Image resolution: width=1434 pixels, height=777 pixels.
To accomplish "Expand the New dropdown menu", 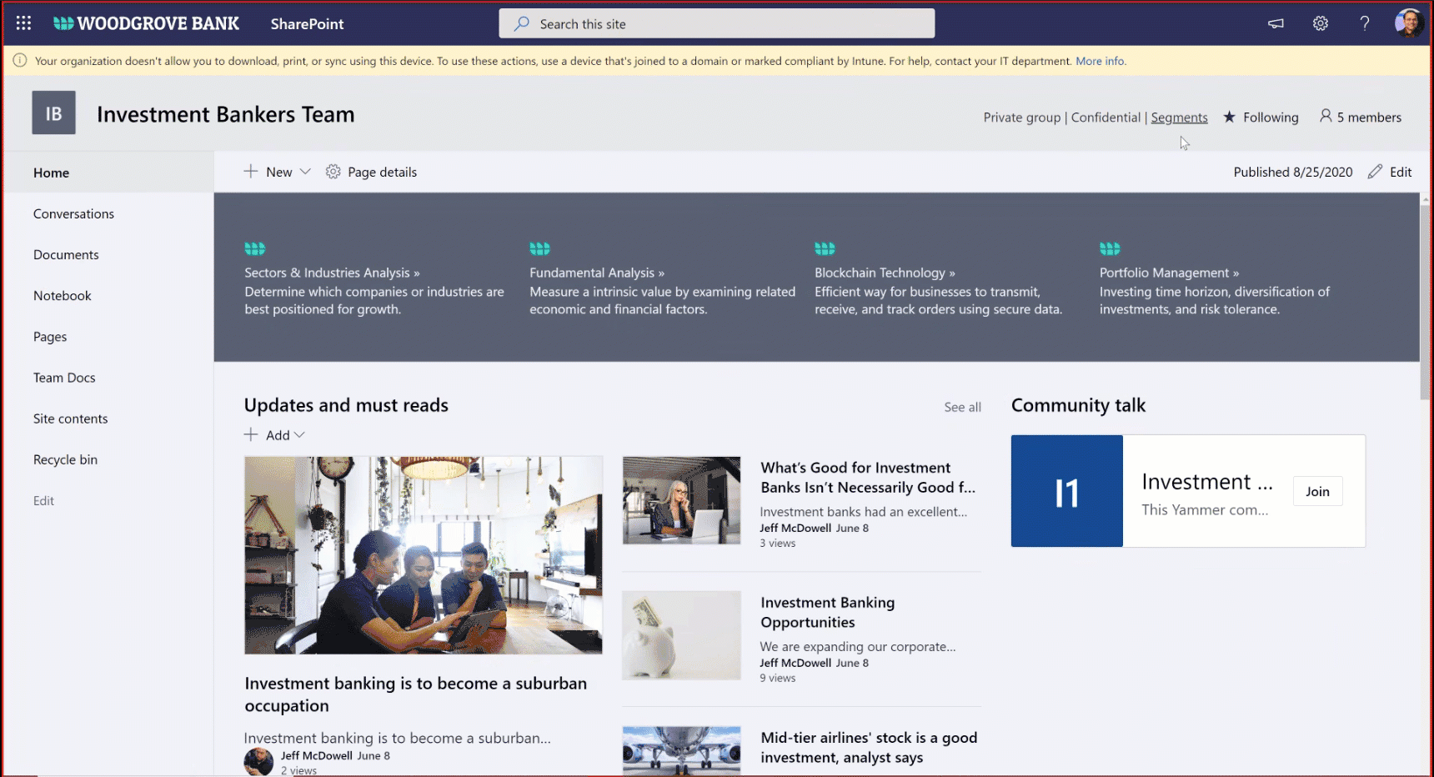I will [305, 172].
